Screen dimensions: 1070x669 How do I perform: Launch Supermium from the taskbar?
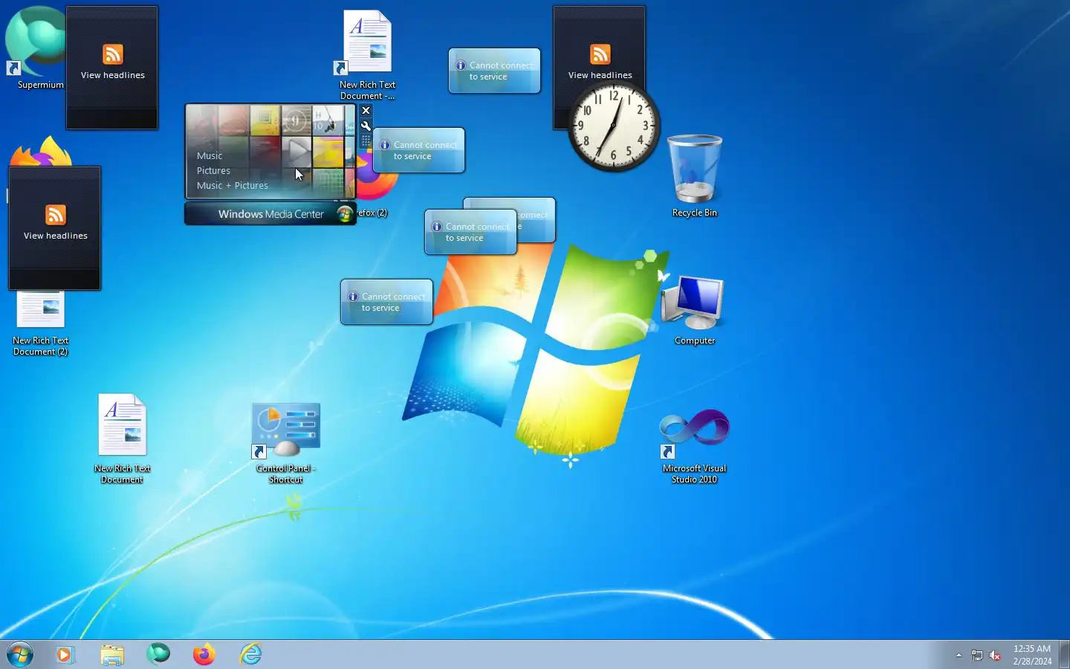click(158, 654)
